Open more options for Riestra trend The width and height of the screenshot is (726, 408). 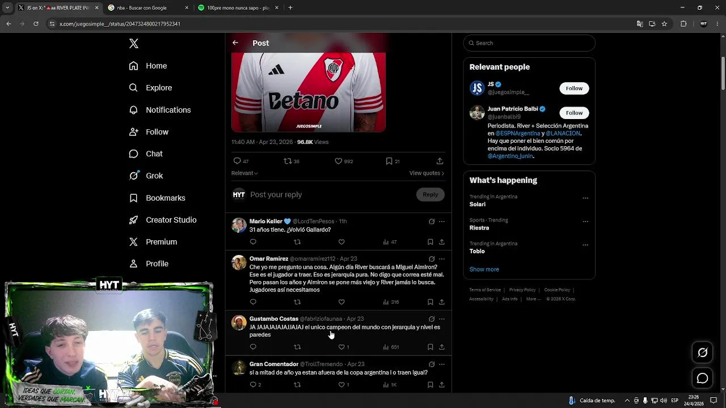click(585, 222)
